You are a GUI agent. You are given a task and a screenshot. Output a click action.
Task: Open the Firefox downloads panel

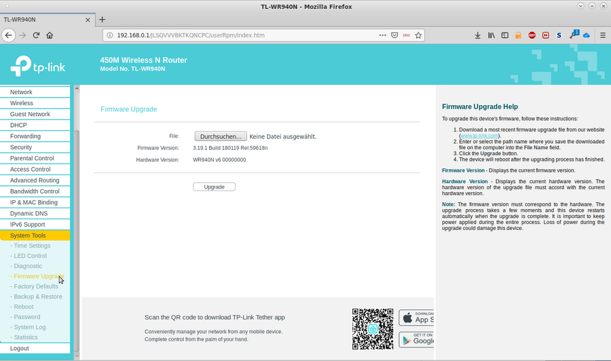coord(477,35)
